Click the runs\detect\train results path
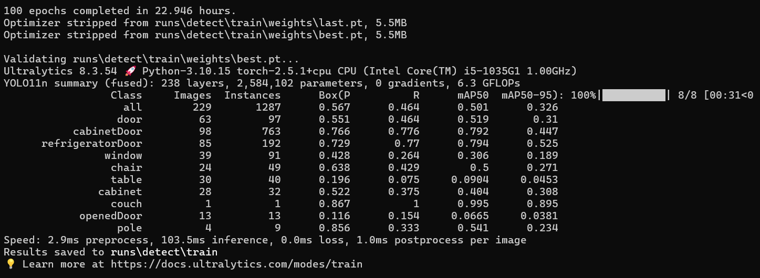 [x=164, y=252]
